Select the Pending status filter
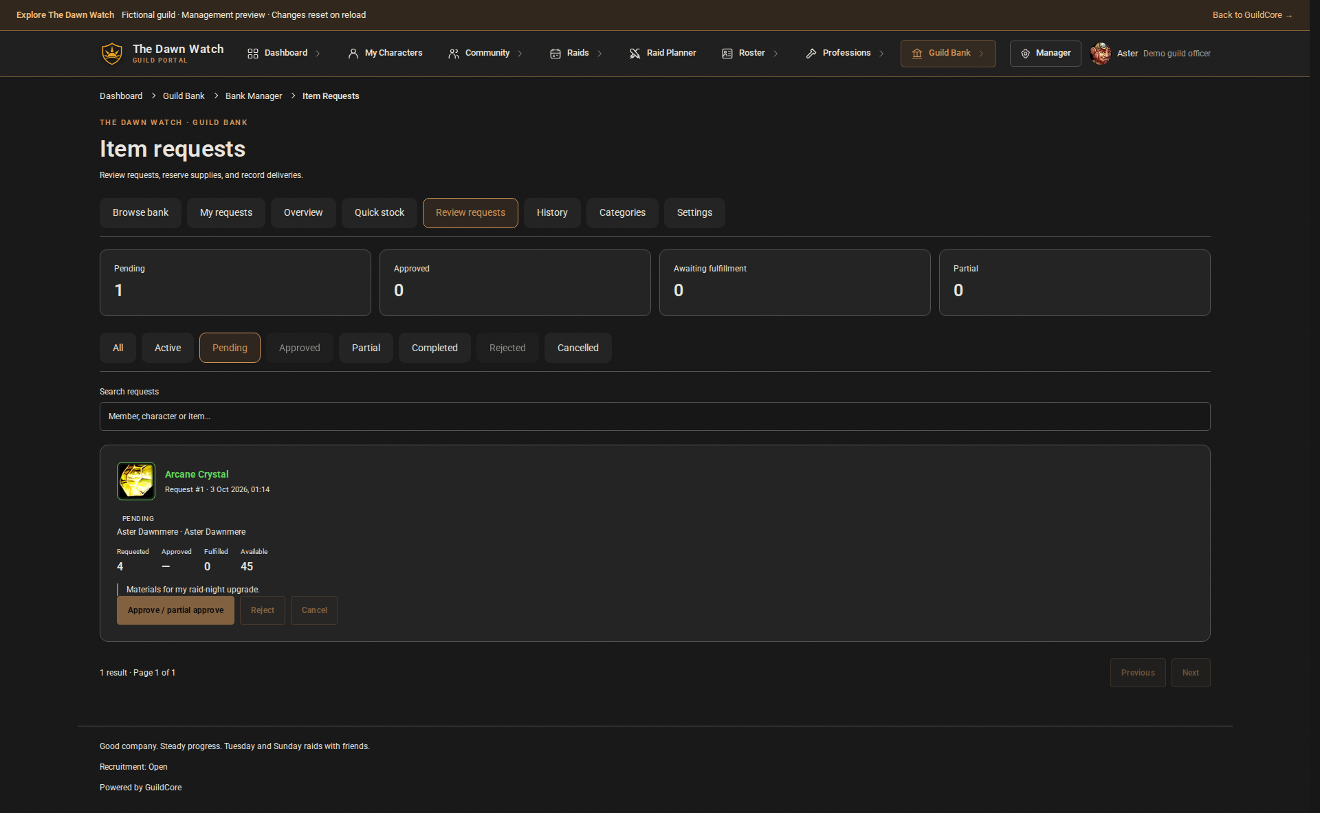The width and height of the screenshot is (1320, 813). pos(230,348)
